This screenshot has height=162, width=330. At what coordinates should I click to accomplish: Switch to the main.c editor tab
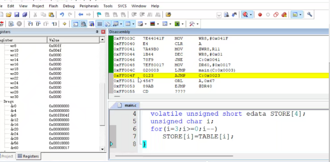[127, 105]
